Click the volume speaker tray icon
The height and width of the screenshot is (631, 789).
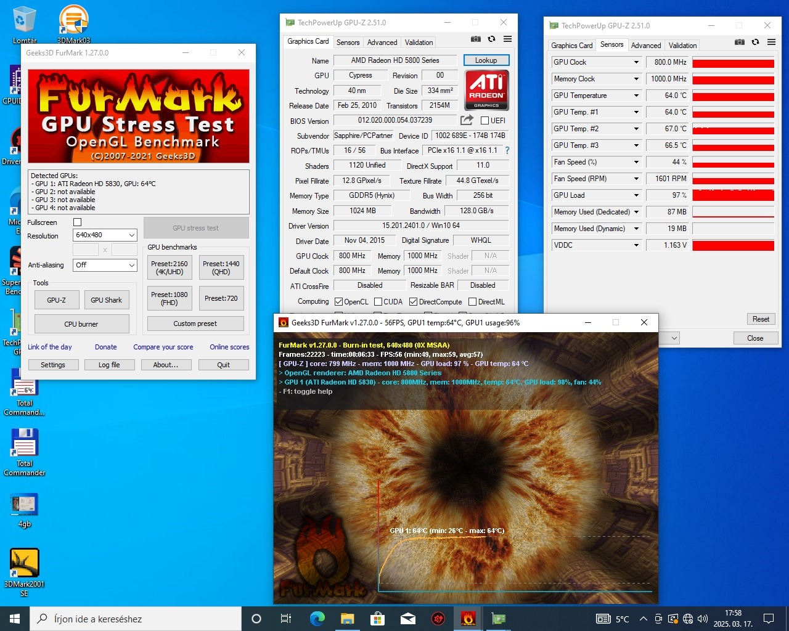pos(702,619)
